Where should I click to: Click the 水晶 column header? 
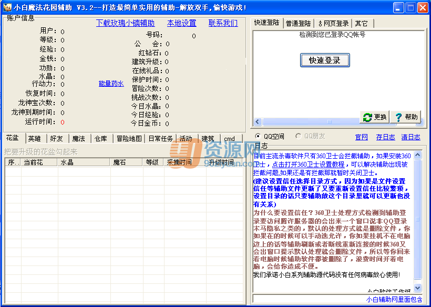[84, 162]
